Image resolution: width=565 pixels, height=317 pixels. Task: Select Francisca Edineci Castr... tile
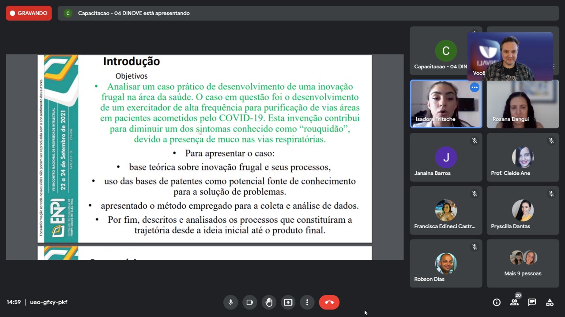(446, 210)
